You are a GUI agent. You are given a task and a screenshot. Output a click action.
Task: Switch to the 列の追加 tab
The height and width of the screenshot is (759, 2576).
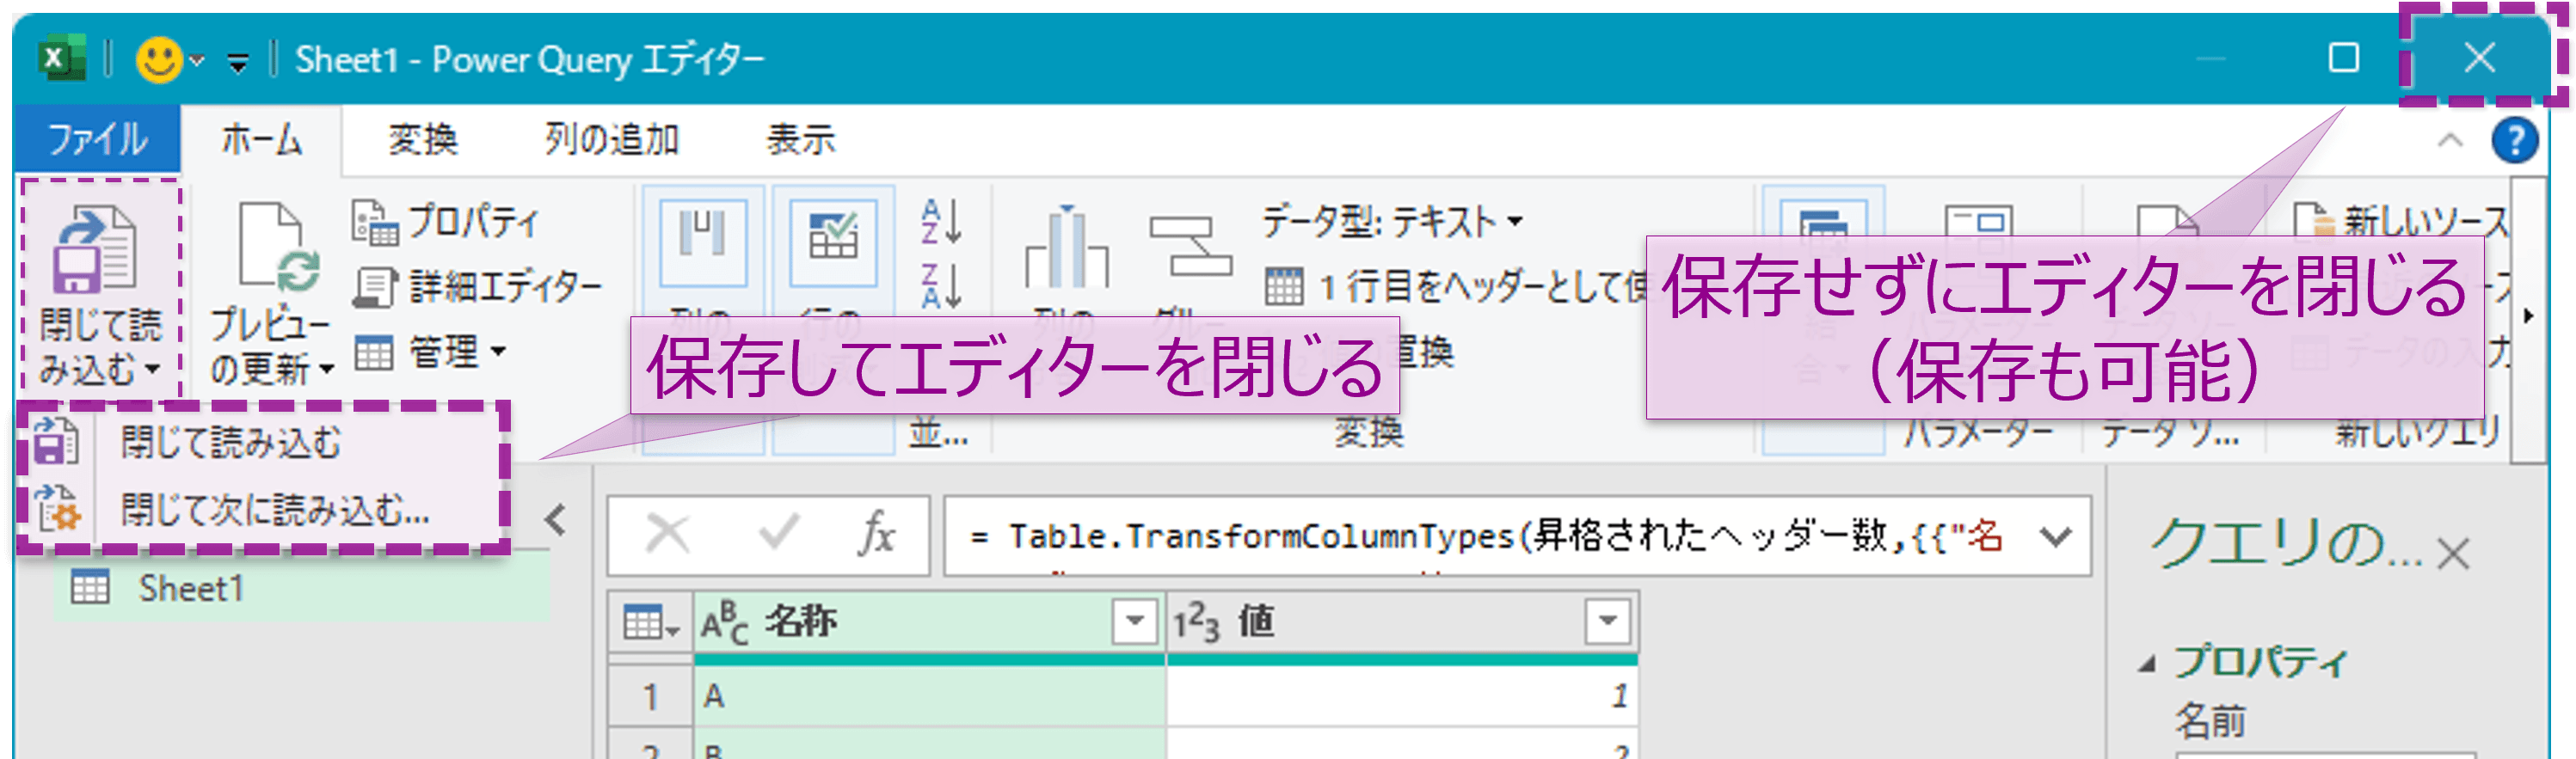pos(611,139)
